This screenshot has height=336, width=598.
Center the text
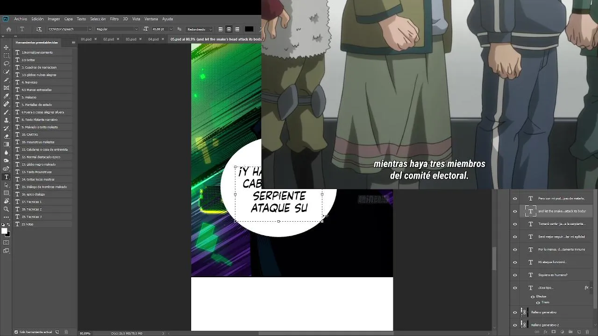coord(228,29)
